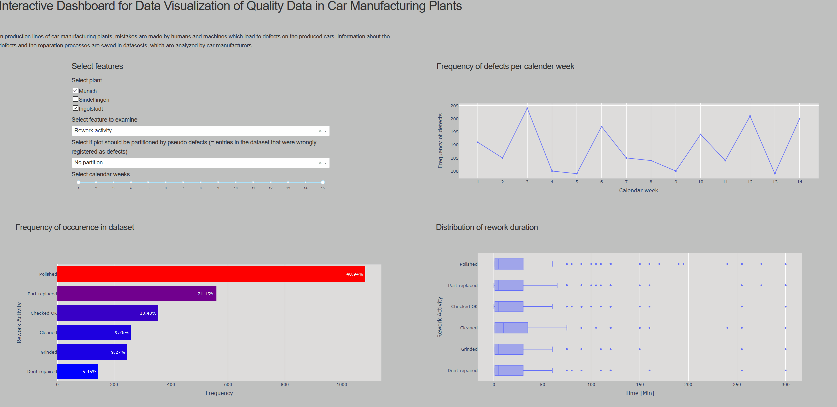Enable the Sindelfingen plant checkbox
The height and width of the screenshot is (407, 837).
click(75, 99)
